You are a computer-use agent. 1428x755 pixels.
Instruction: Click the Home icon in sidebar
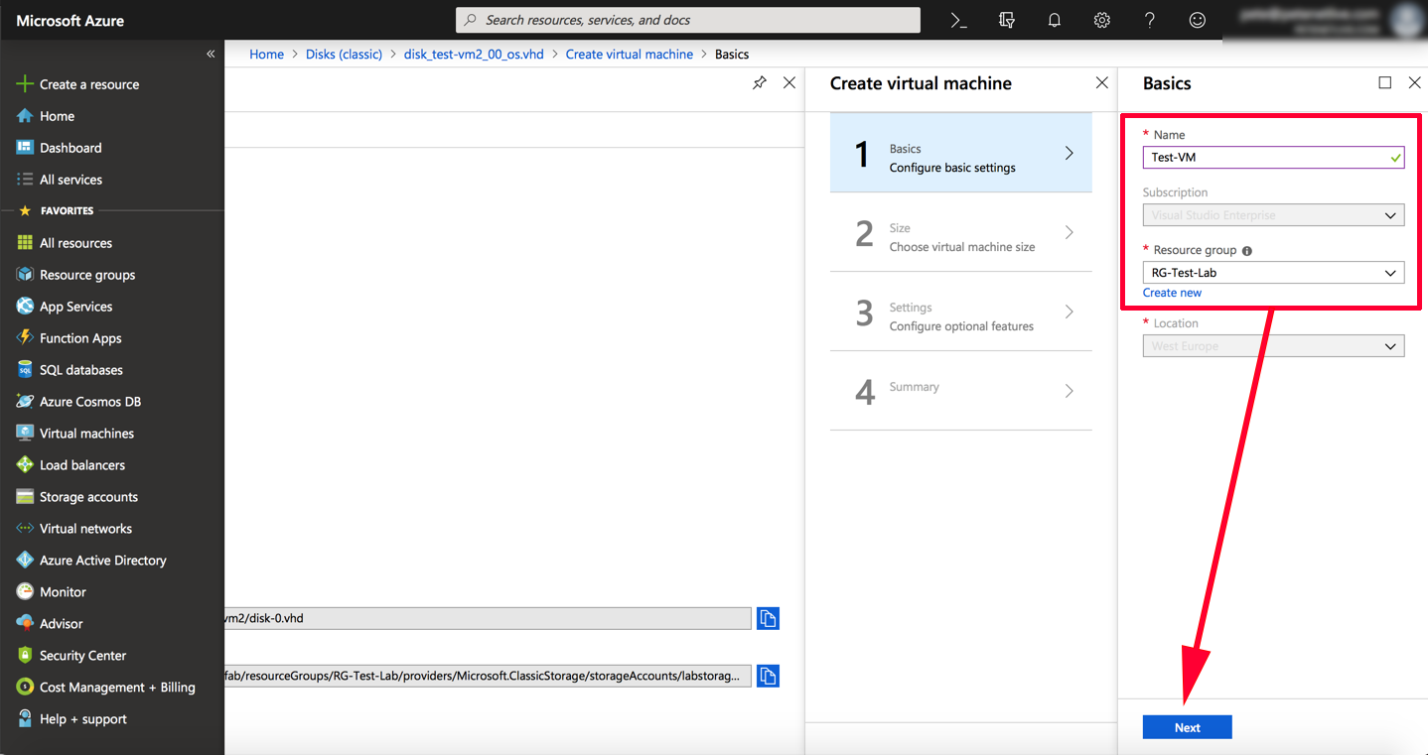point(25,116)
